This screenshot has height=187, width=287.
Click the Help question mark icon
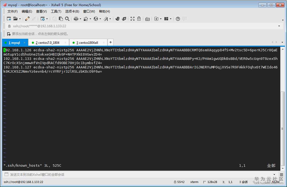pyautogui.click(x=178, y=19)
